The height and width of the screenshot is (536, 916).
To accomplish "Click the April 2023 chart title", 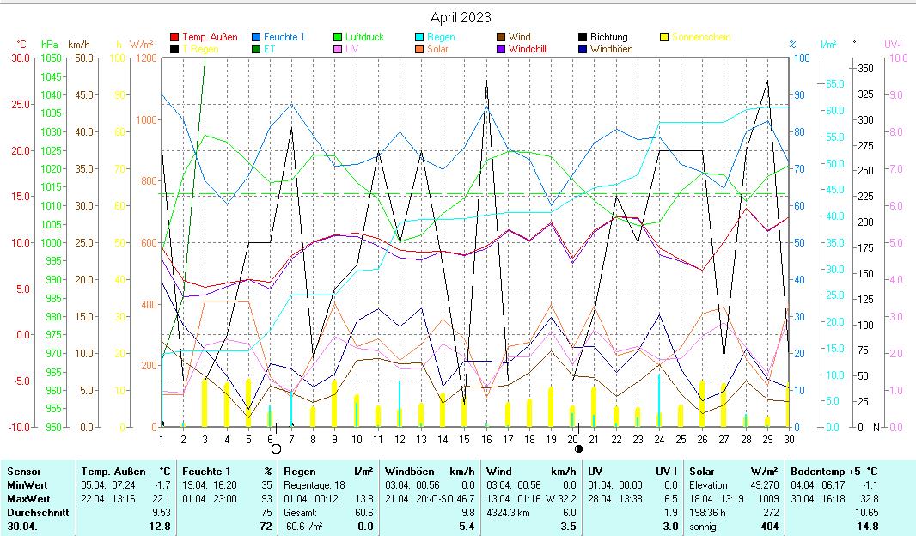I will pos(461,17).
